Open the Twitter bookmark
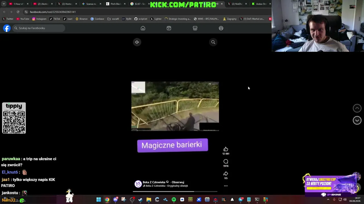 pyautogui.click(x=8, y=19)
